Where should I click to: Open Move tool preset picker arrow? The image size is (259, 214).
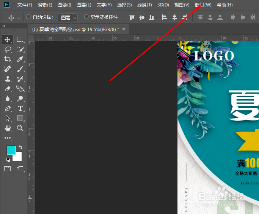(19, 18)
